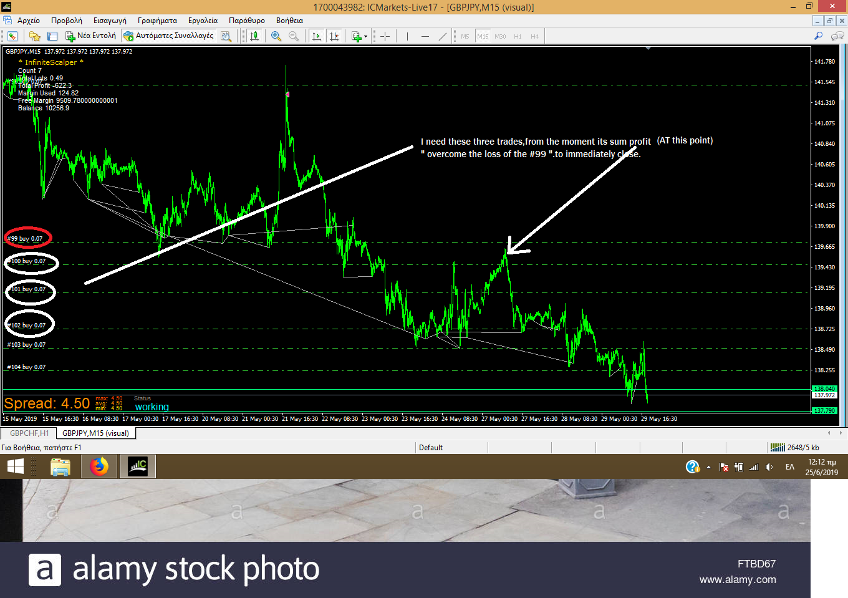Image resolution: width=848 pixels, height=598 pixels.
Task: Click the 2648/5 kb connection status
Action: pos(803,448)
